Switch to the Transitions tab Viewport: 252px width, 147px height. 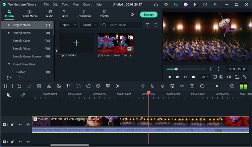pos(84,14)
